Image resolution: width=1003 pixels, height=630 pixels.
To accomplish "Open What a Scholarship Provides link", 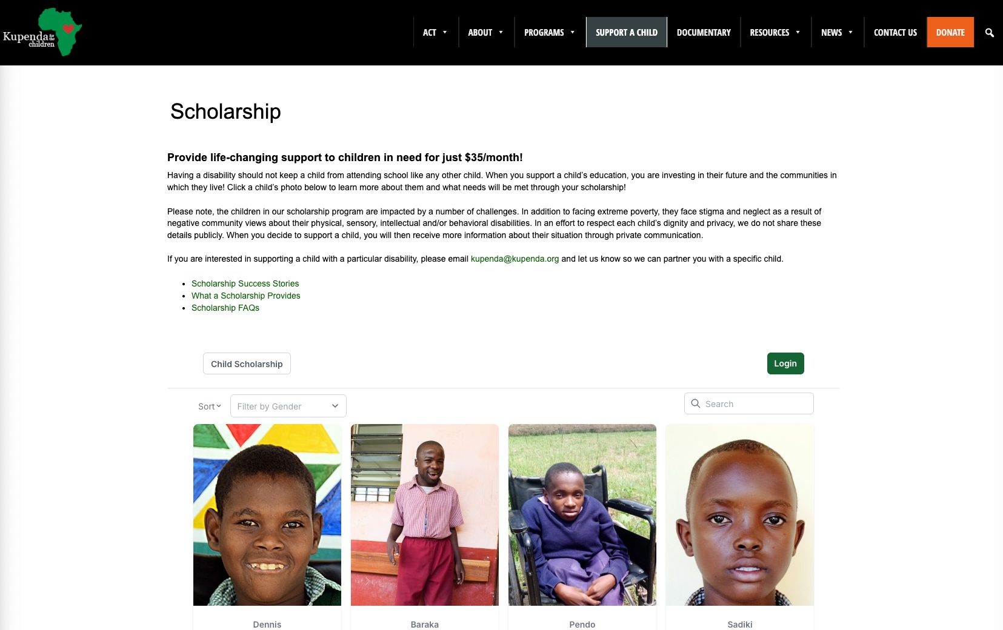I will click(245, 296).
